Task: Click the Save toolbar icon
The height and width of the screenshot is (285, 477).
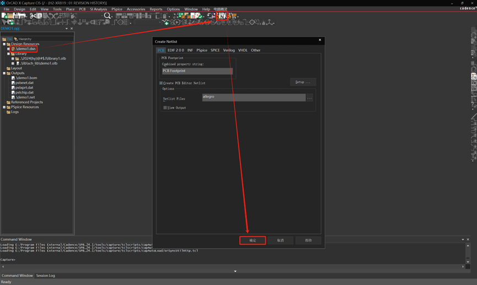Action: (17, 15)
